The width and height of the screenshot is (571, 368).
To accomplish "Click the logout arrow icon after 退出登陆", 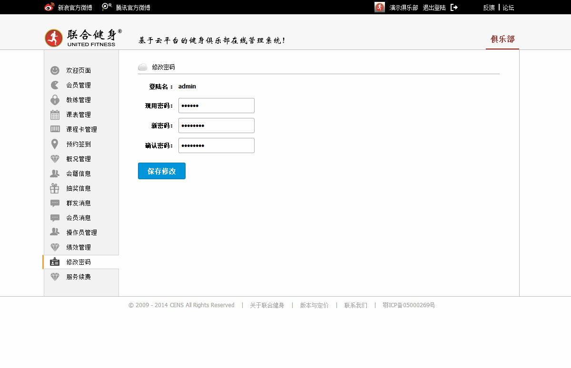I will click(x=454, y=7).
